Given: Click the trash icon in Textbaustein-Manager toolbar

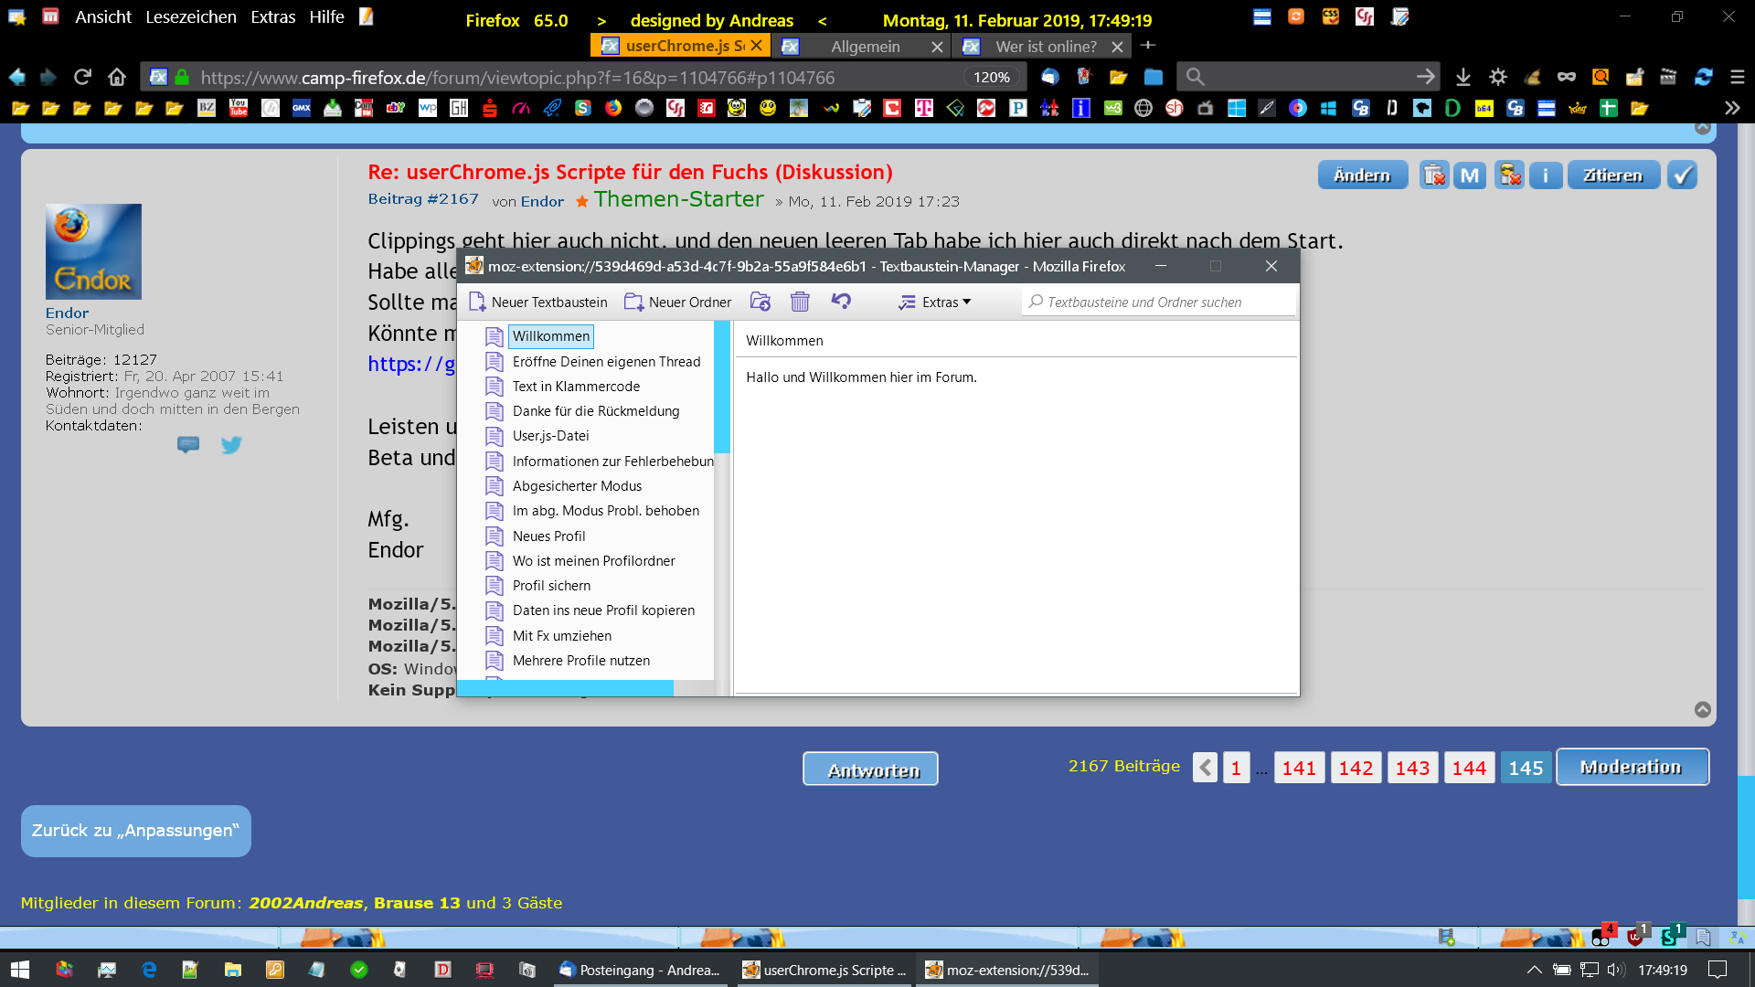Looking at the screenshot, I should [800, 302].
